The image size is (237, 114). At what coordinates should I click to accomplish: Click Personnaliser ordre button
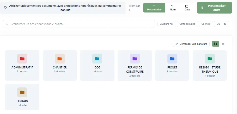[x=215, y=8]
